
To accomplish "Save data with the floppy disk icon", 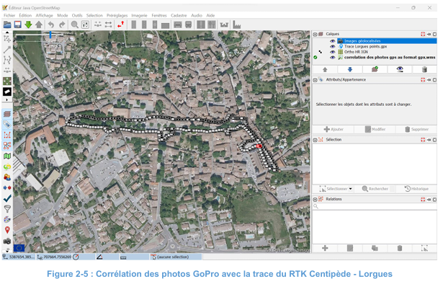I will coord(18,25).
